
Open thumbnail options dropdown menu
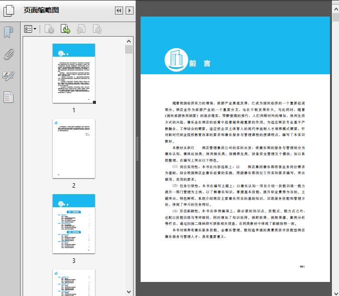click(x=30, y=29)
